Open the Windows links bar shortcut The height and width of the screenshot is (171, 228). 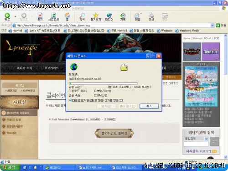click(x=165, y=31)
